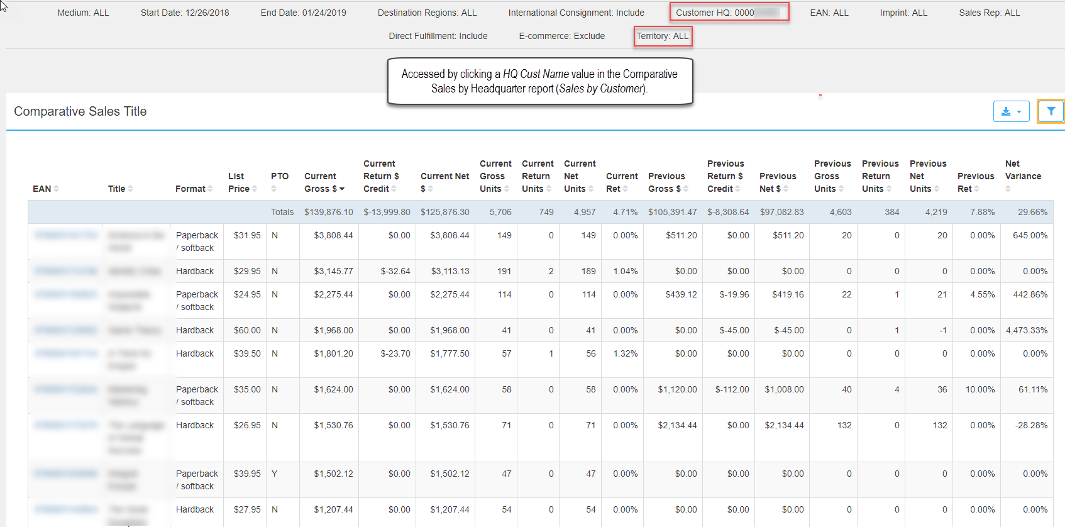Sort by Previous Return $ Credit column
Viewport: 1065px width, 527px height.
(x=726, y=176)
